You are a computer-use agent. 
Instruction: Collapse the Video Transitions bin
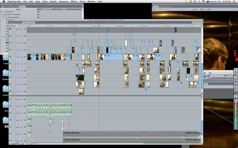pyautogui.click(x=2, y=14)
